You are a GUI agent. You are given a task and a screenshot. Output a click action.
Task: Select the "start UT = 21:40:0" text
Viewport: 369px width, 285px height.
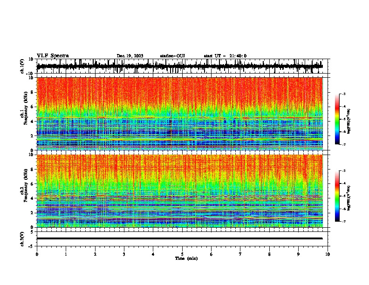point(225,56)
